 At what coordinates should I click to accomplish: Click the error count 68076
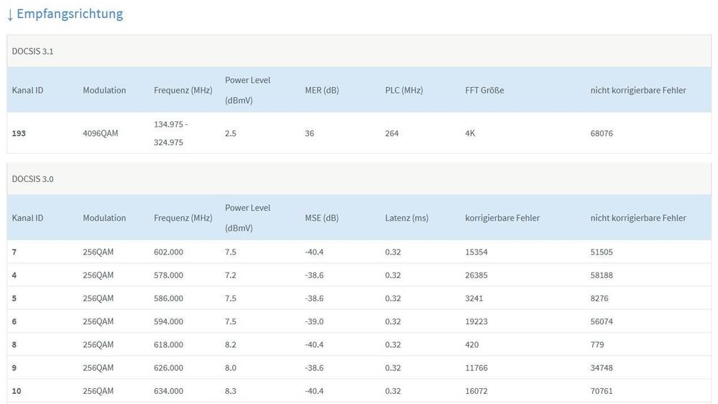click(602, 134)
